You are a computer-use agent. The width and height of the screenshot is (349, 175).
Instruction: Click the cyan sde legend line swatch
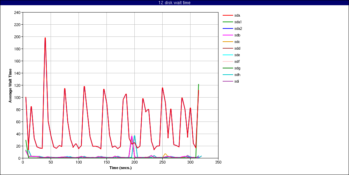[x=228, y=55]
